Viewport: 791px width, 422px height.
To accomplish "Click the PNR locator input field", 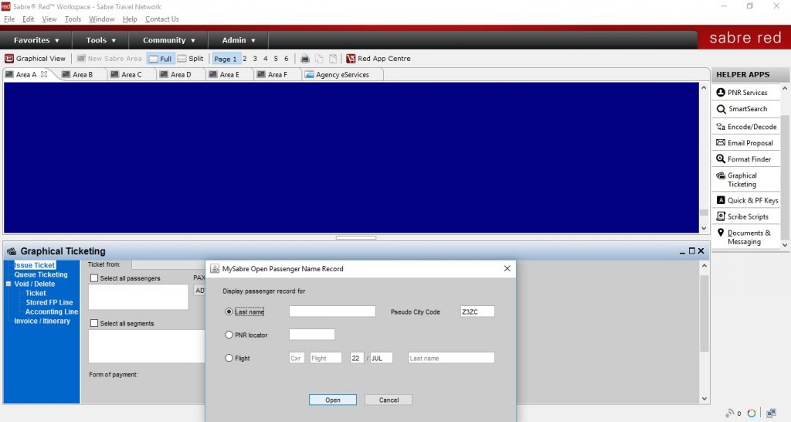I will point(312,334).
